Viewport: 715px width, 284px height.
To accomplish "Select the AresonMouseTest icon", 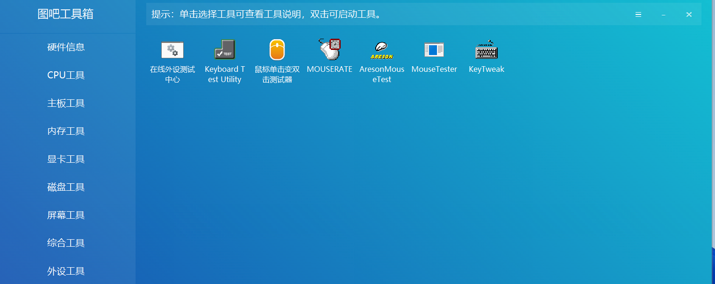I will [x=382, y=50].
